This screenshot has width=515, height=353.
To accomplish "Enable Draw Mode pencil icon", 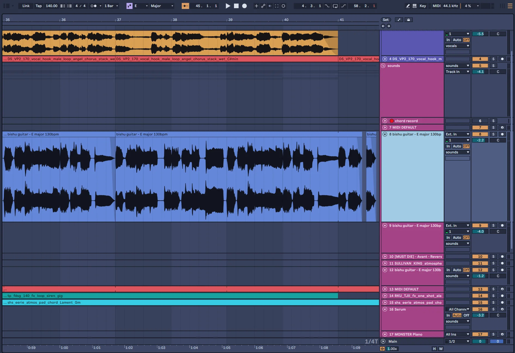I will [x=408, y=6].
